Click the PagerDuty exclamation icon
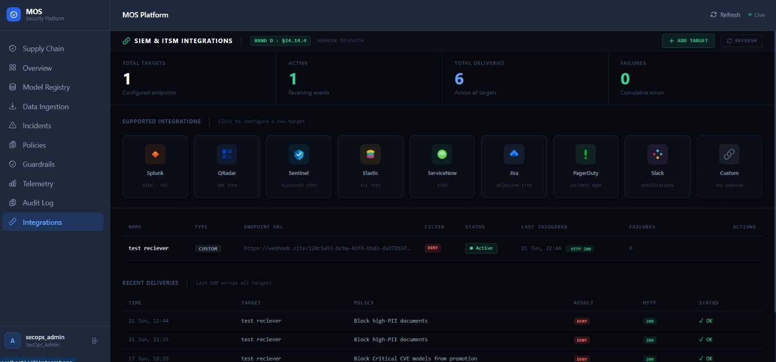Screen dimensions: 776x362 (x=585, y=154)
